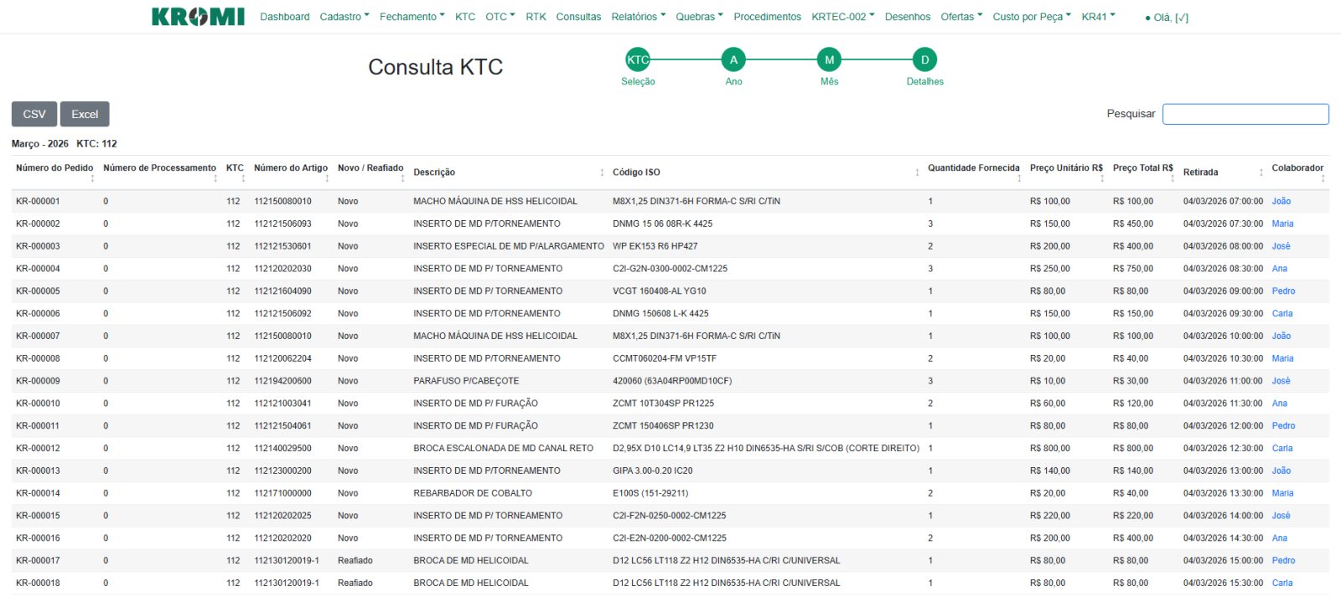Navigate to Procedimentos
The width and height of the screenshot is (1341, 607).
pyautogui.click(x=768, y=17)
